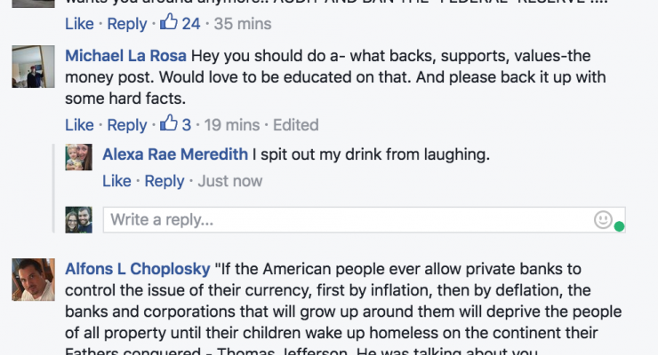The image size is (658, 355).
Task: Type in the 'Write a reply...' field
Action: point(347,218)
